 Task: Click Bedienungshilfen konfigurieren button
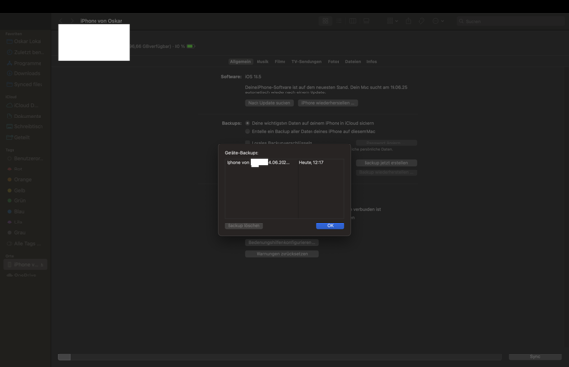pos(282,242)
